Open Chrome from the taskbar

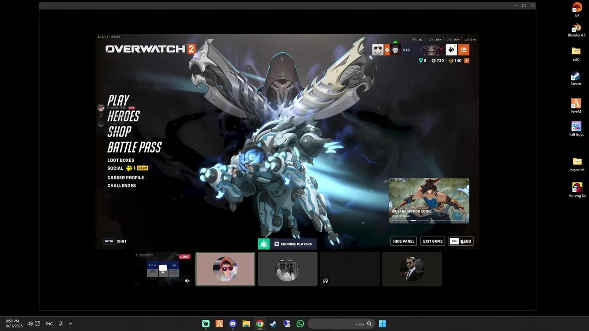(x=260, y=324)
